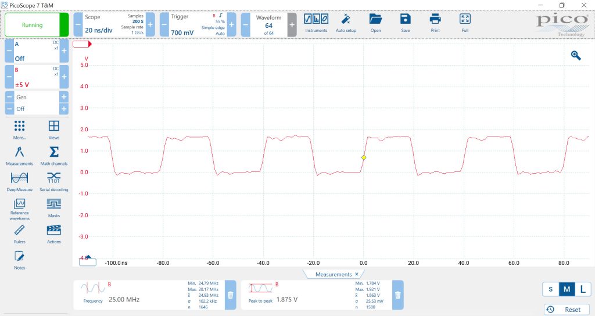Decrease the Trigger level with minus
This screenshot has width=595, height=316.
164,25
